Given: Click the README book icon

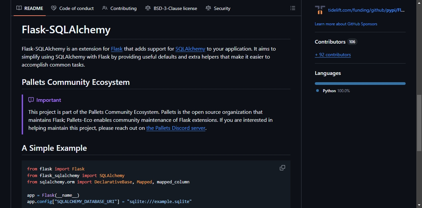Looking at the screenshot, I should pyautogui.click(x=19, y=8).
